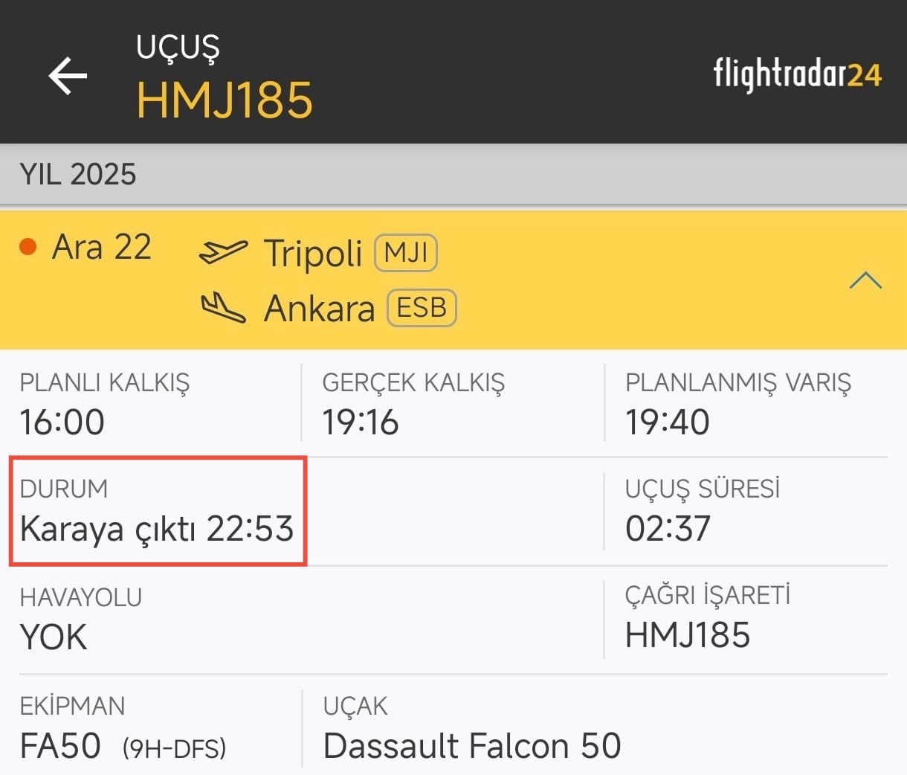Select the MJI airport code badge
This screenshot has height=775, width=907.
point(406,253)
